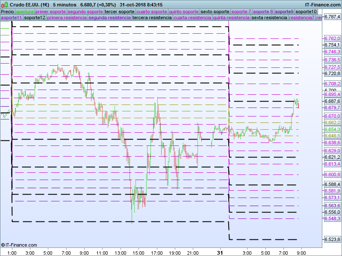
Task: Click the 13:00 time axis label
Action: 121,253
